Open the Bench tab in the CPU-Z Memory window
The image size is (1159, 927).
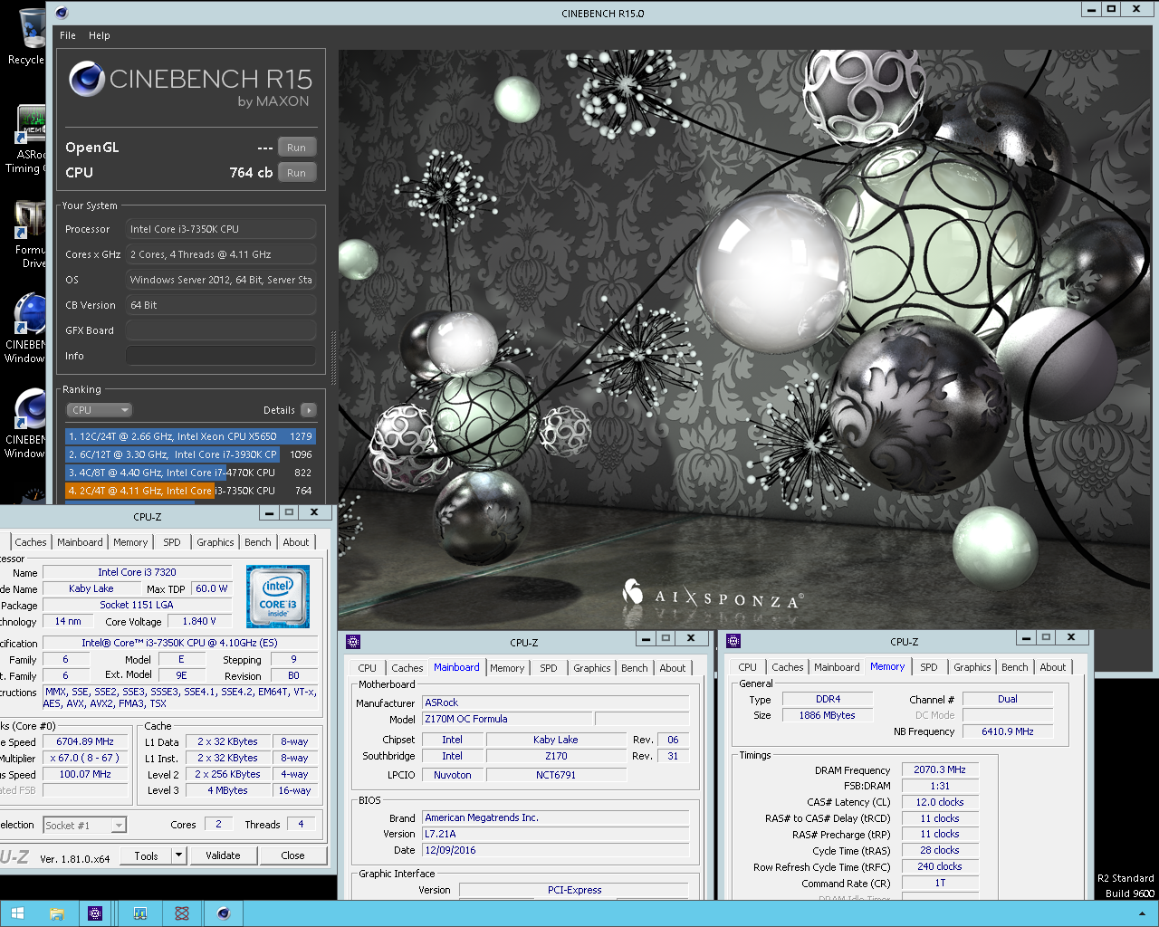[1015, 667]
